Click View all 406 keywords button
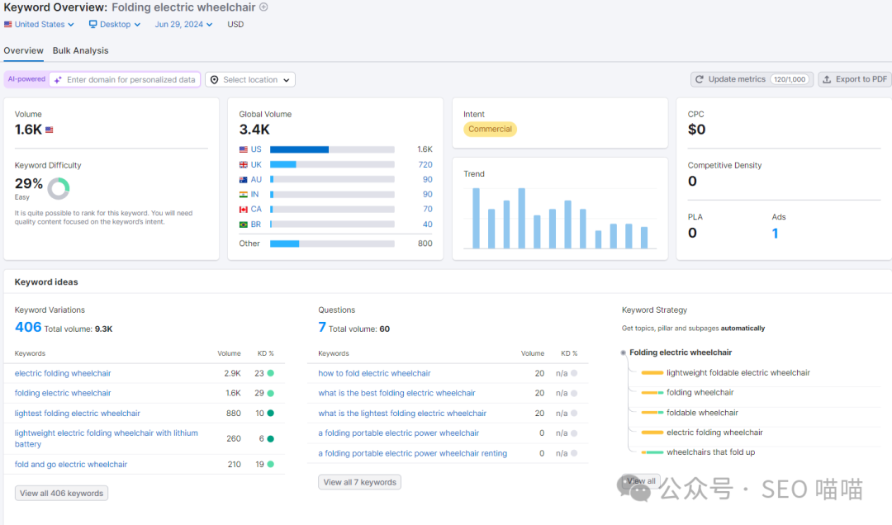This screenshot has height=525, width=892. click(x=61, y=493)
